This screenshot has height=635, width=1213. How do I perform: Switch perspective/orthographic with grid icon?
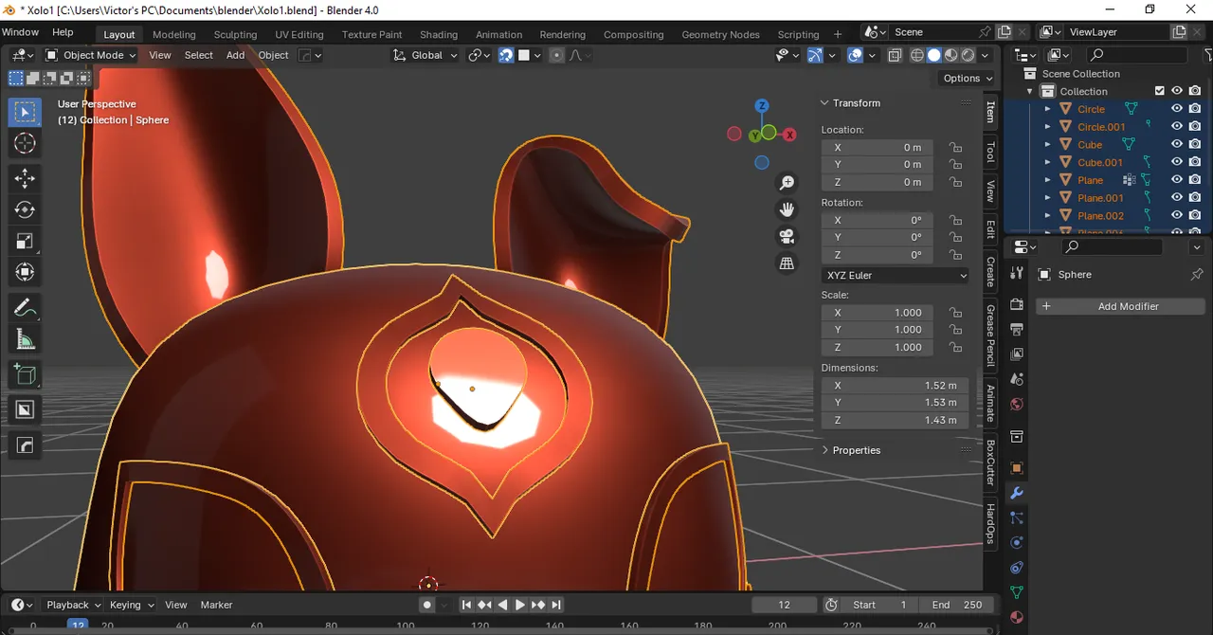point(787,263)
